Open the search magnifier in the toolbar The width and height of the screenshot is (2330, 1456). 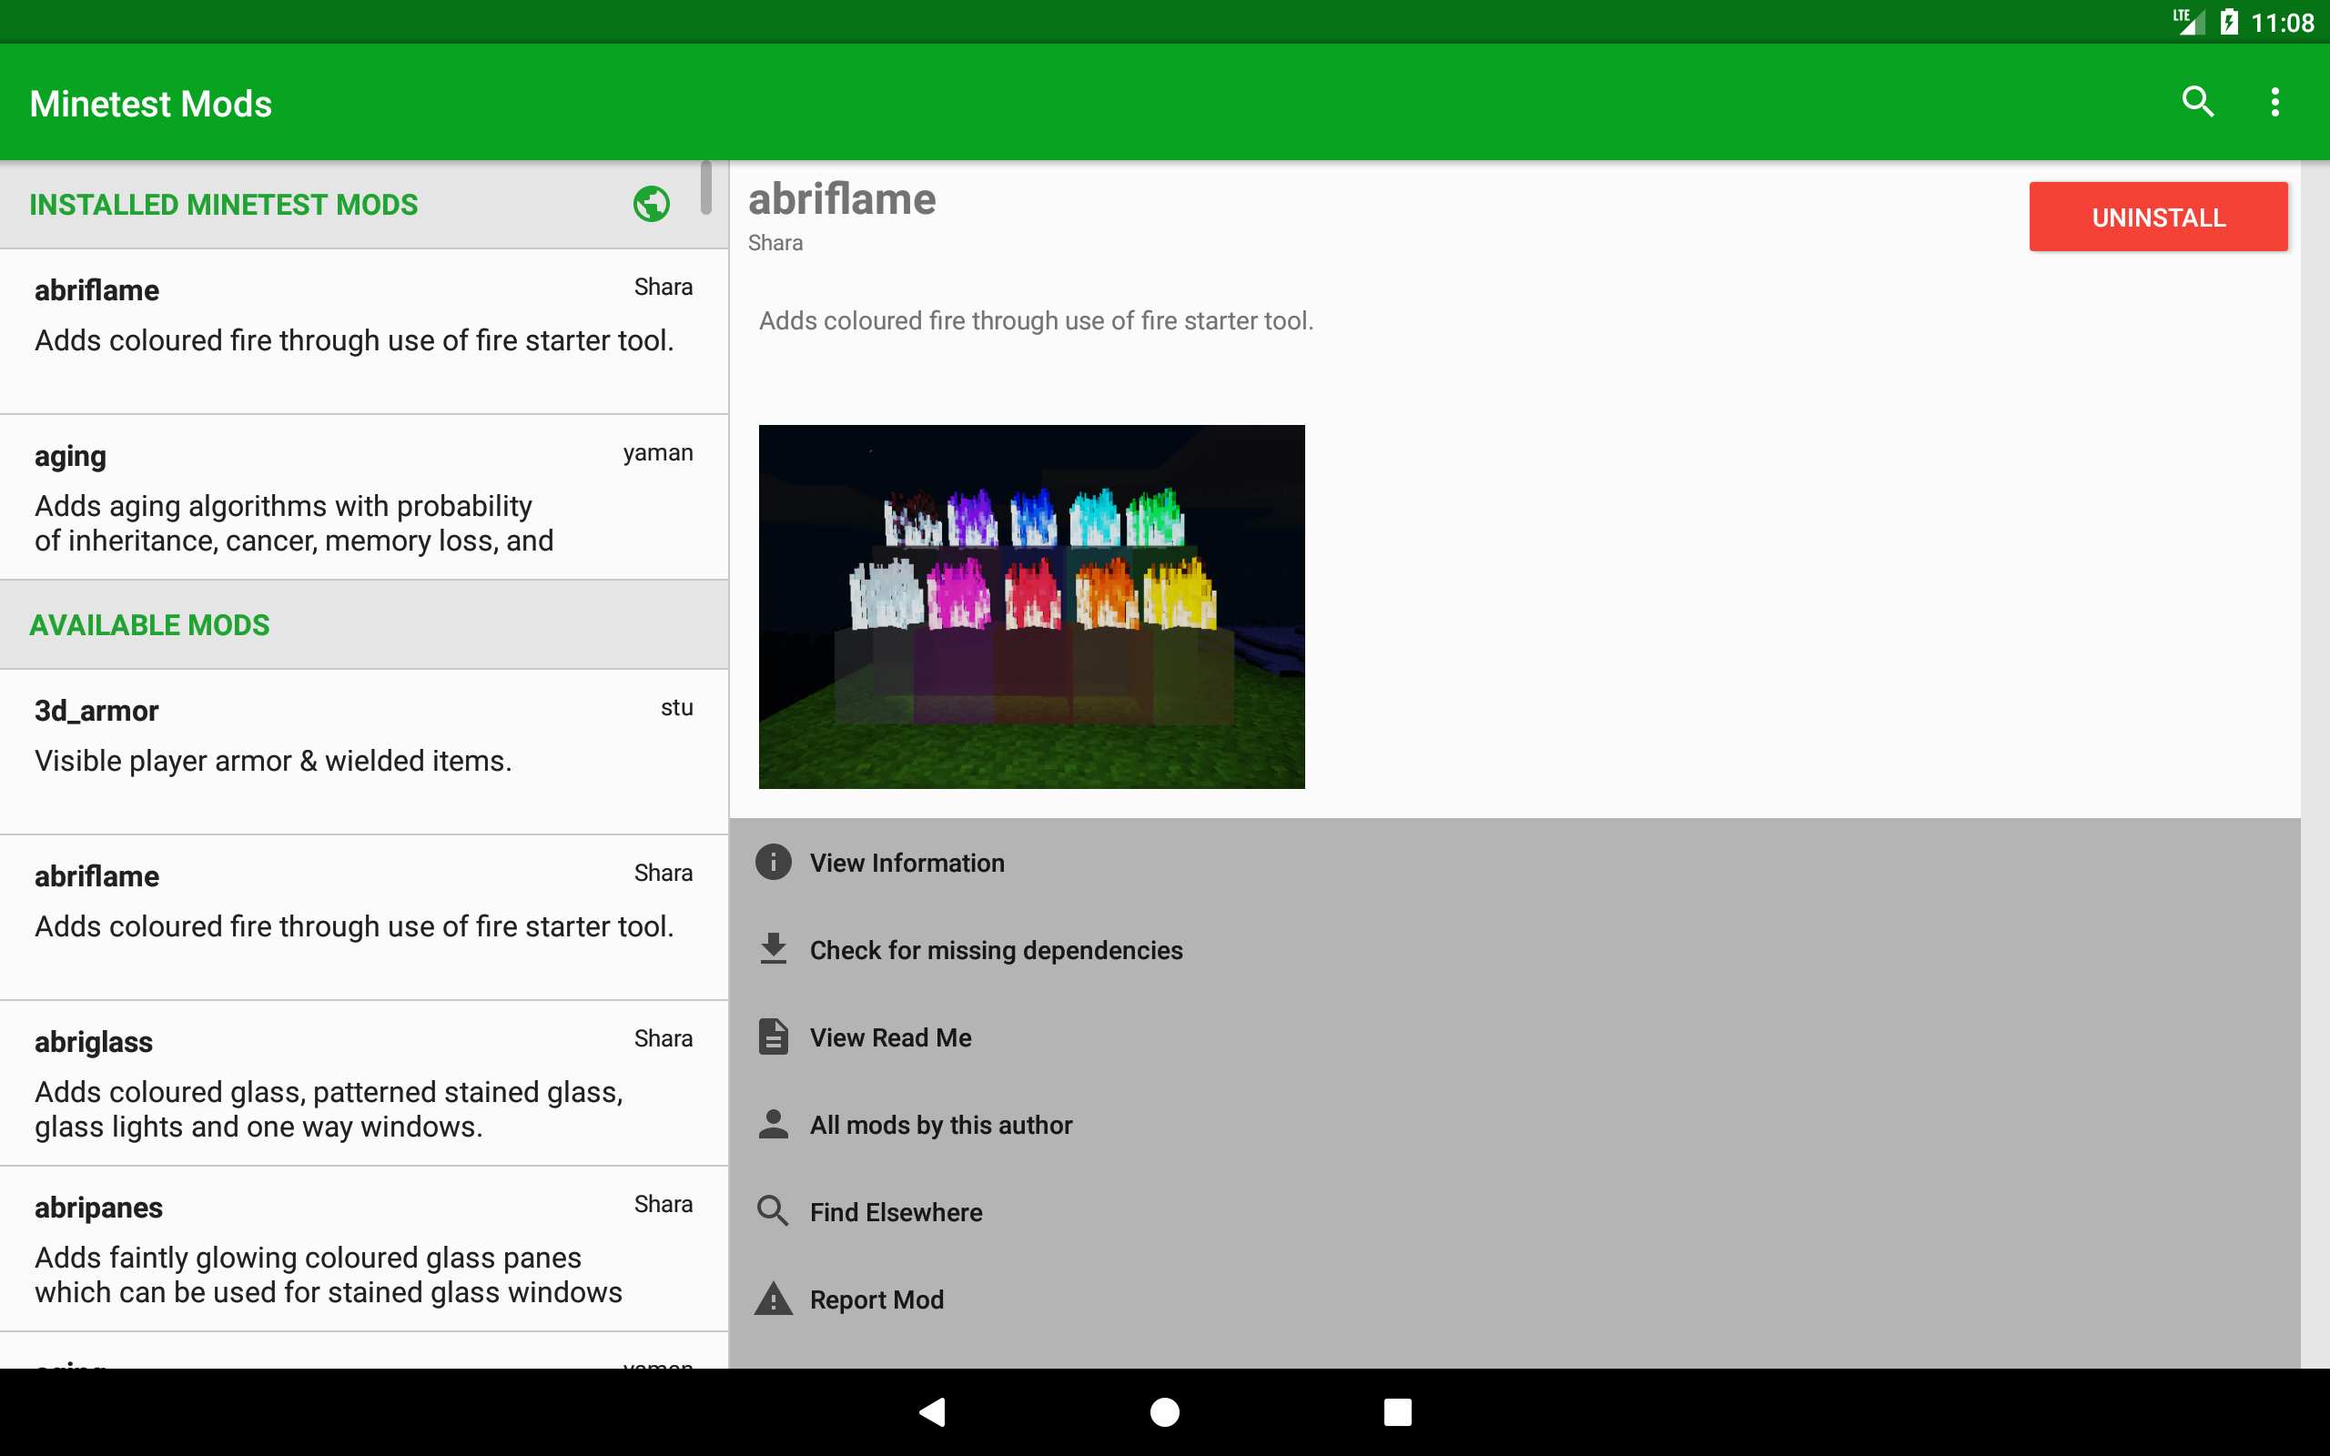pyautogui.click(x=2197, y=102)
